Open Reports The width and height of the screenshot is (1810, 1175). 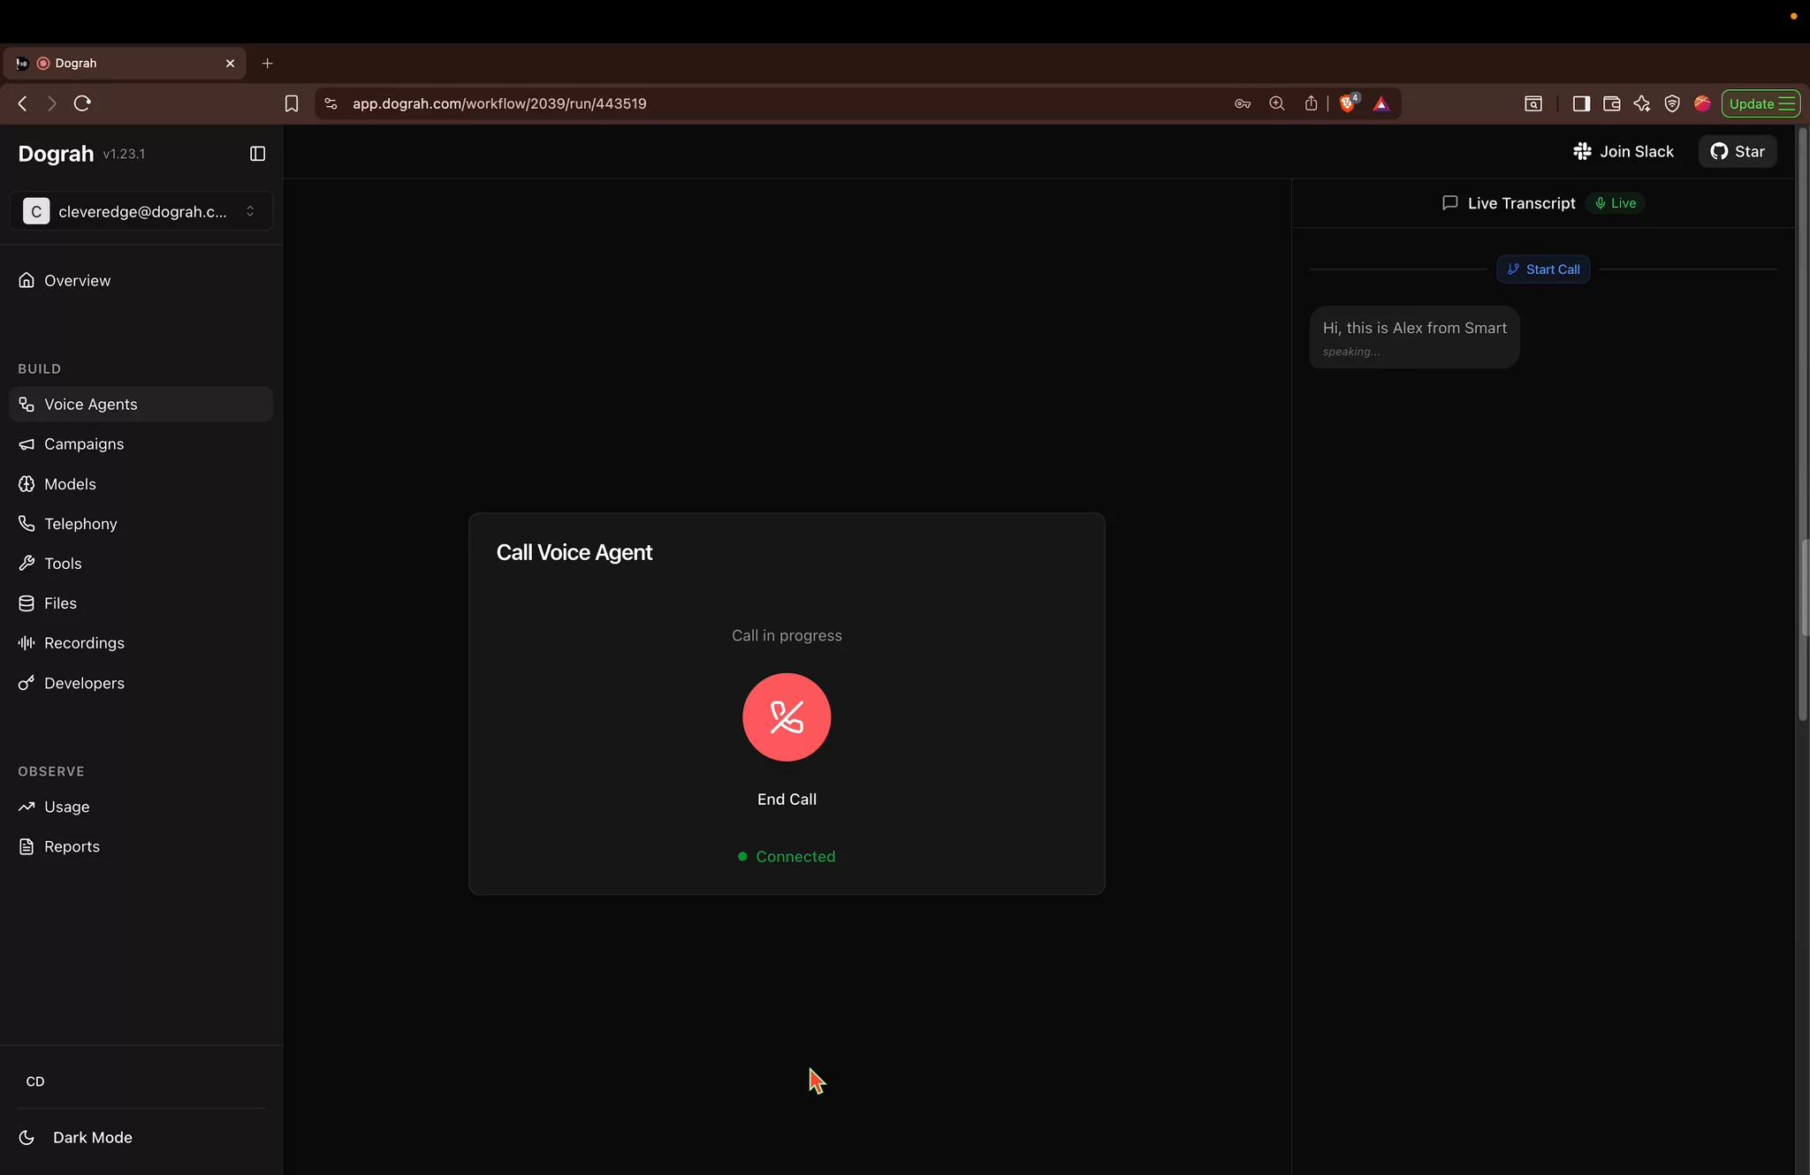(x=141, y=846)
